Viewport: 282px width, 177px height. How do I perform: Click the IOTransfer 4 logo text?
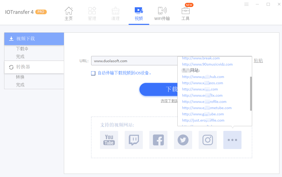point(19,12)
